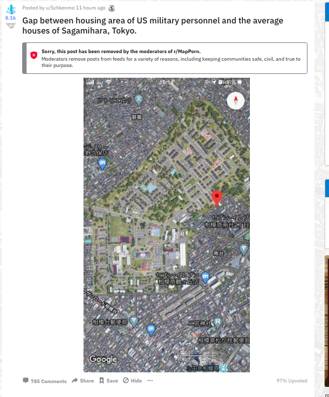Viewport: 329px width, 397px height.
Task: Click the blue store marker at left
Action: pos(102,164)
